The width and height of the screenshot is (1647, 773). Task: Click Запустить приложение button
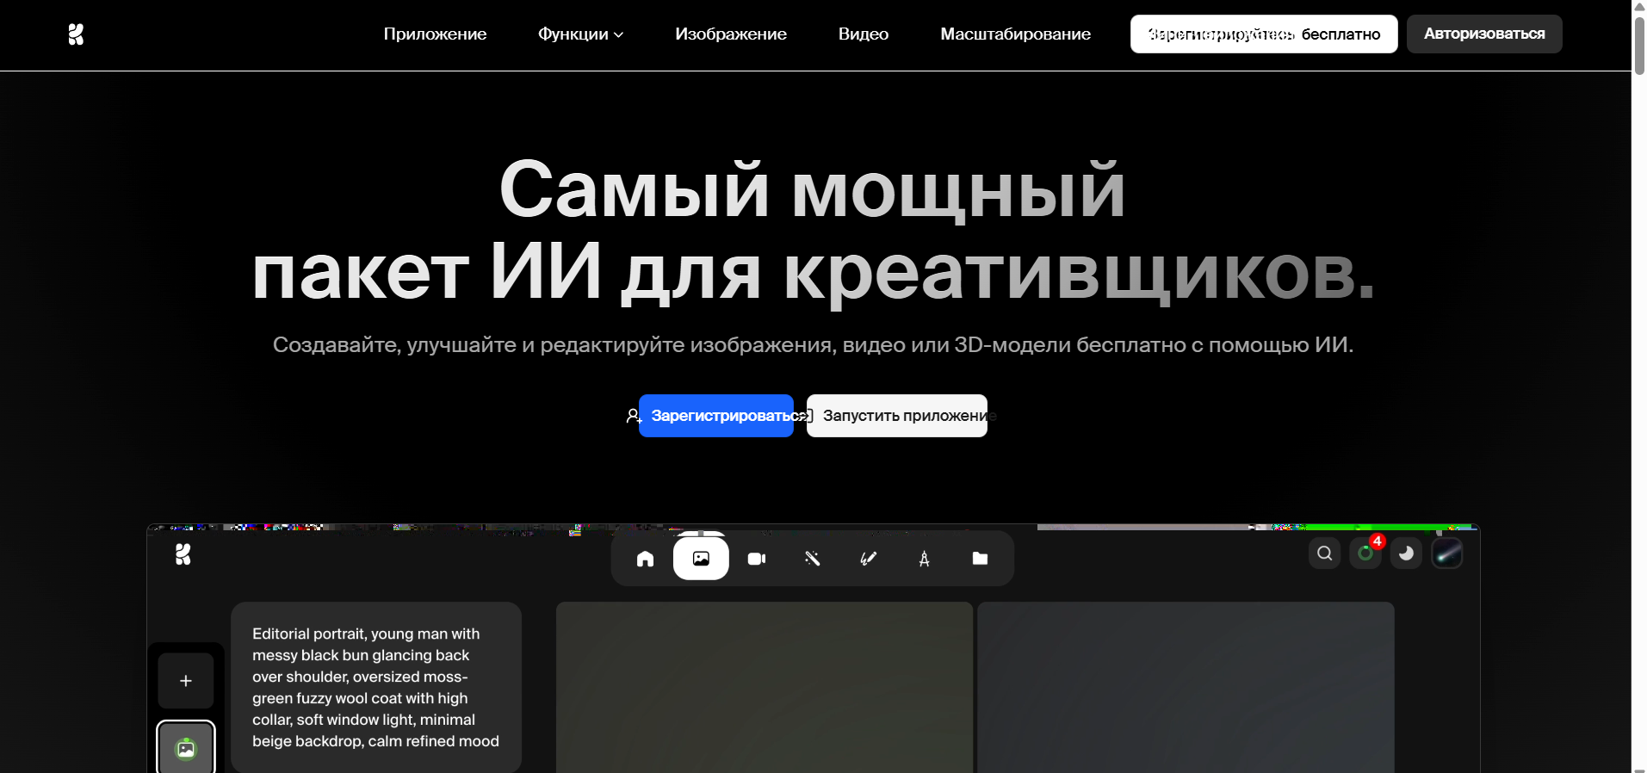point(897,416)
